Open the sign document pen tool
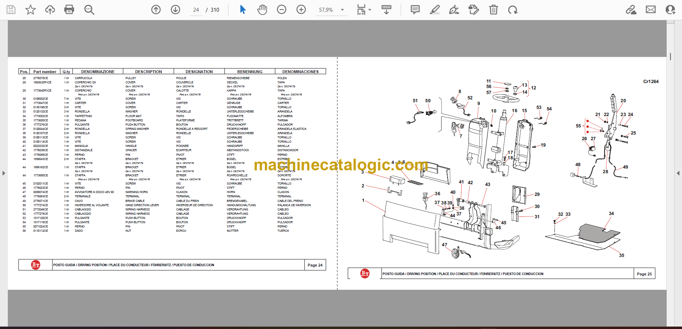 tap(454, 10)
